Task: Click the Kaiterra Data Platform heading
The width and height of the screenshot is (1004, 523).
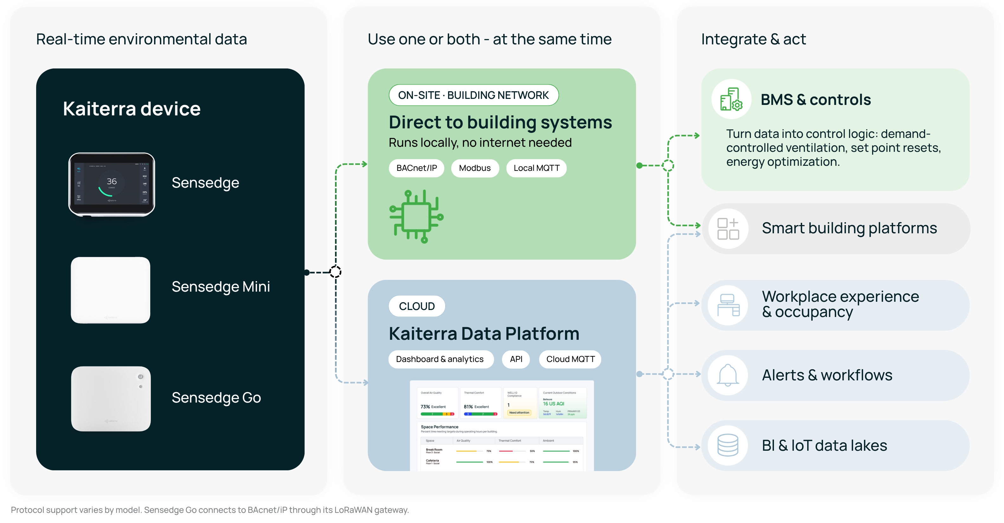Action: click(x=484, y=333)
